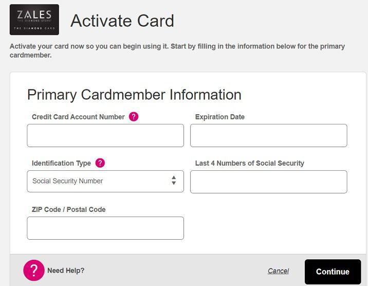
Task: Click the Credit Card Account Number label
Action: tap(78, 117)
